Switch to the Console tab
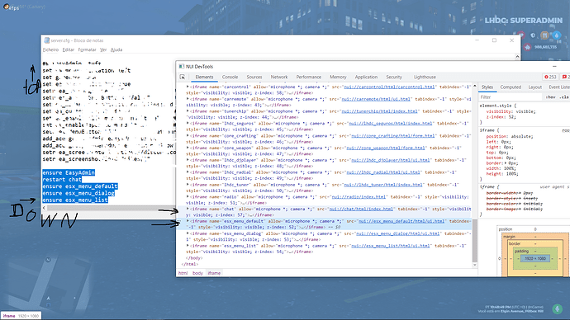570x320 pixels. [x=230, y=77]
